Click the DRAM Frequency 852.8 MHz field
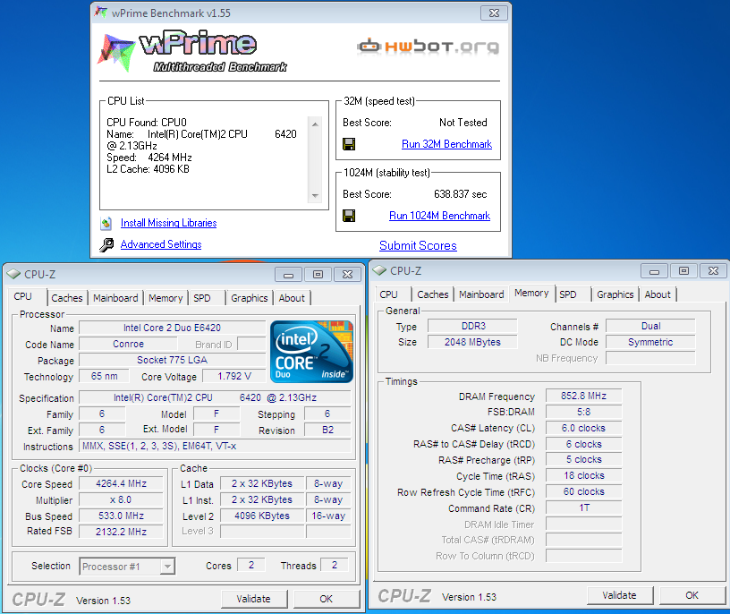Screen dimensions: 730x614 (x=584, y=396)
